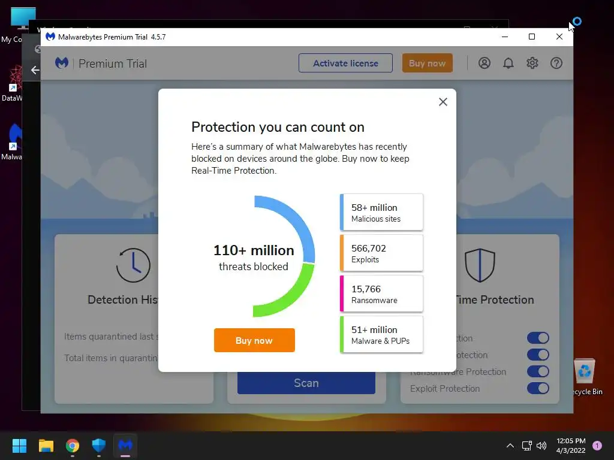
Task: Open the notification badge in the taskbar
Action: click(x=597, y=446)
